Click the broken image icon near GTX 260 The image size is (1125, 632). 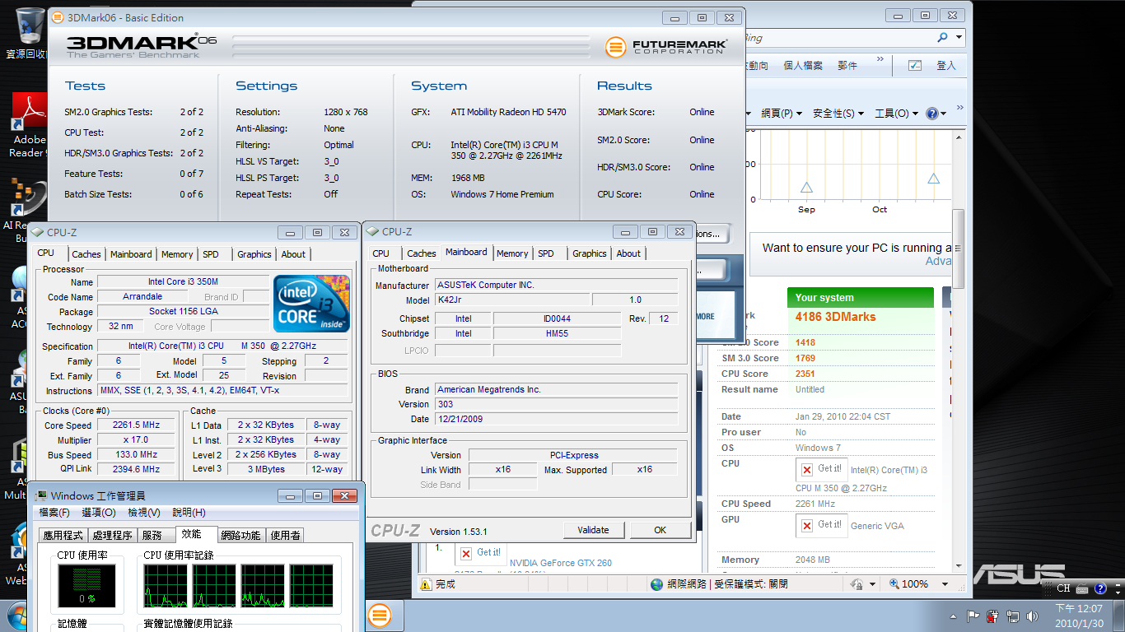pyautogui.click(x=466, y=553)
